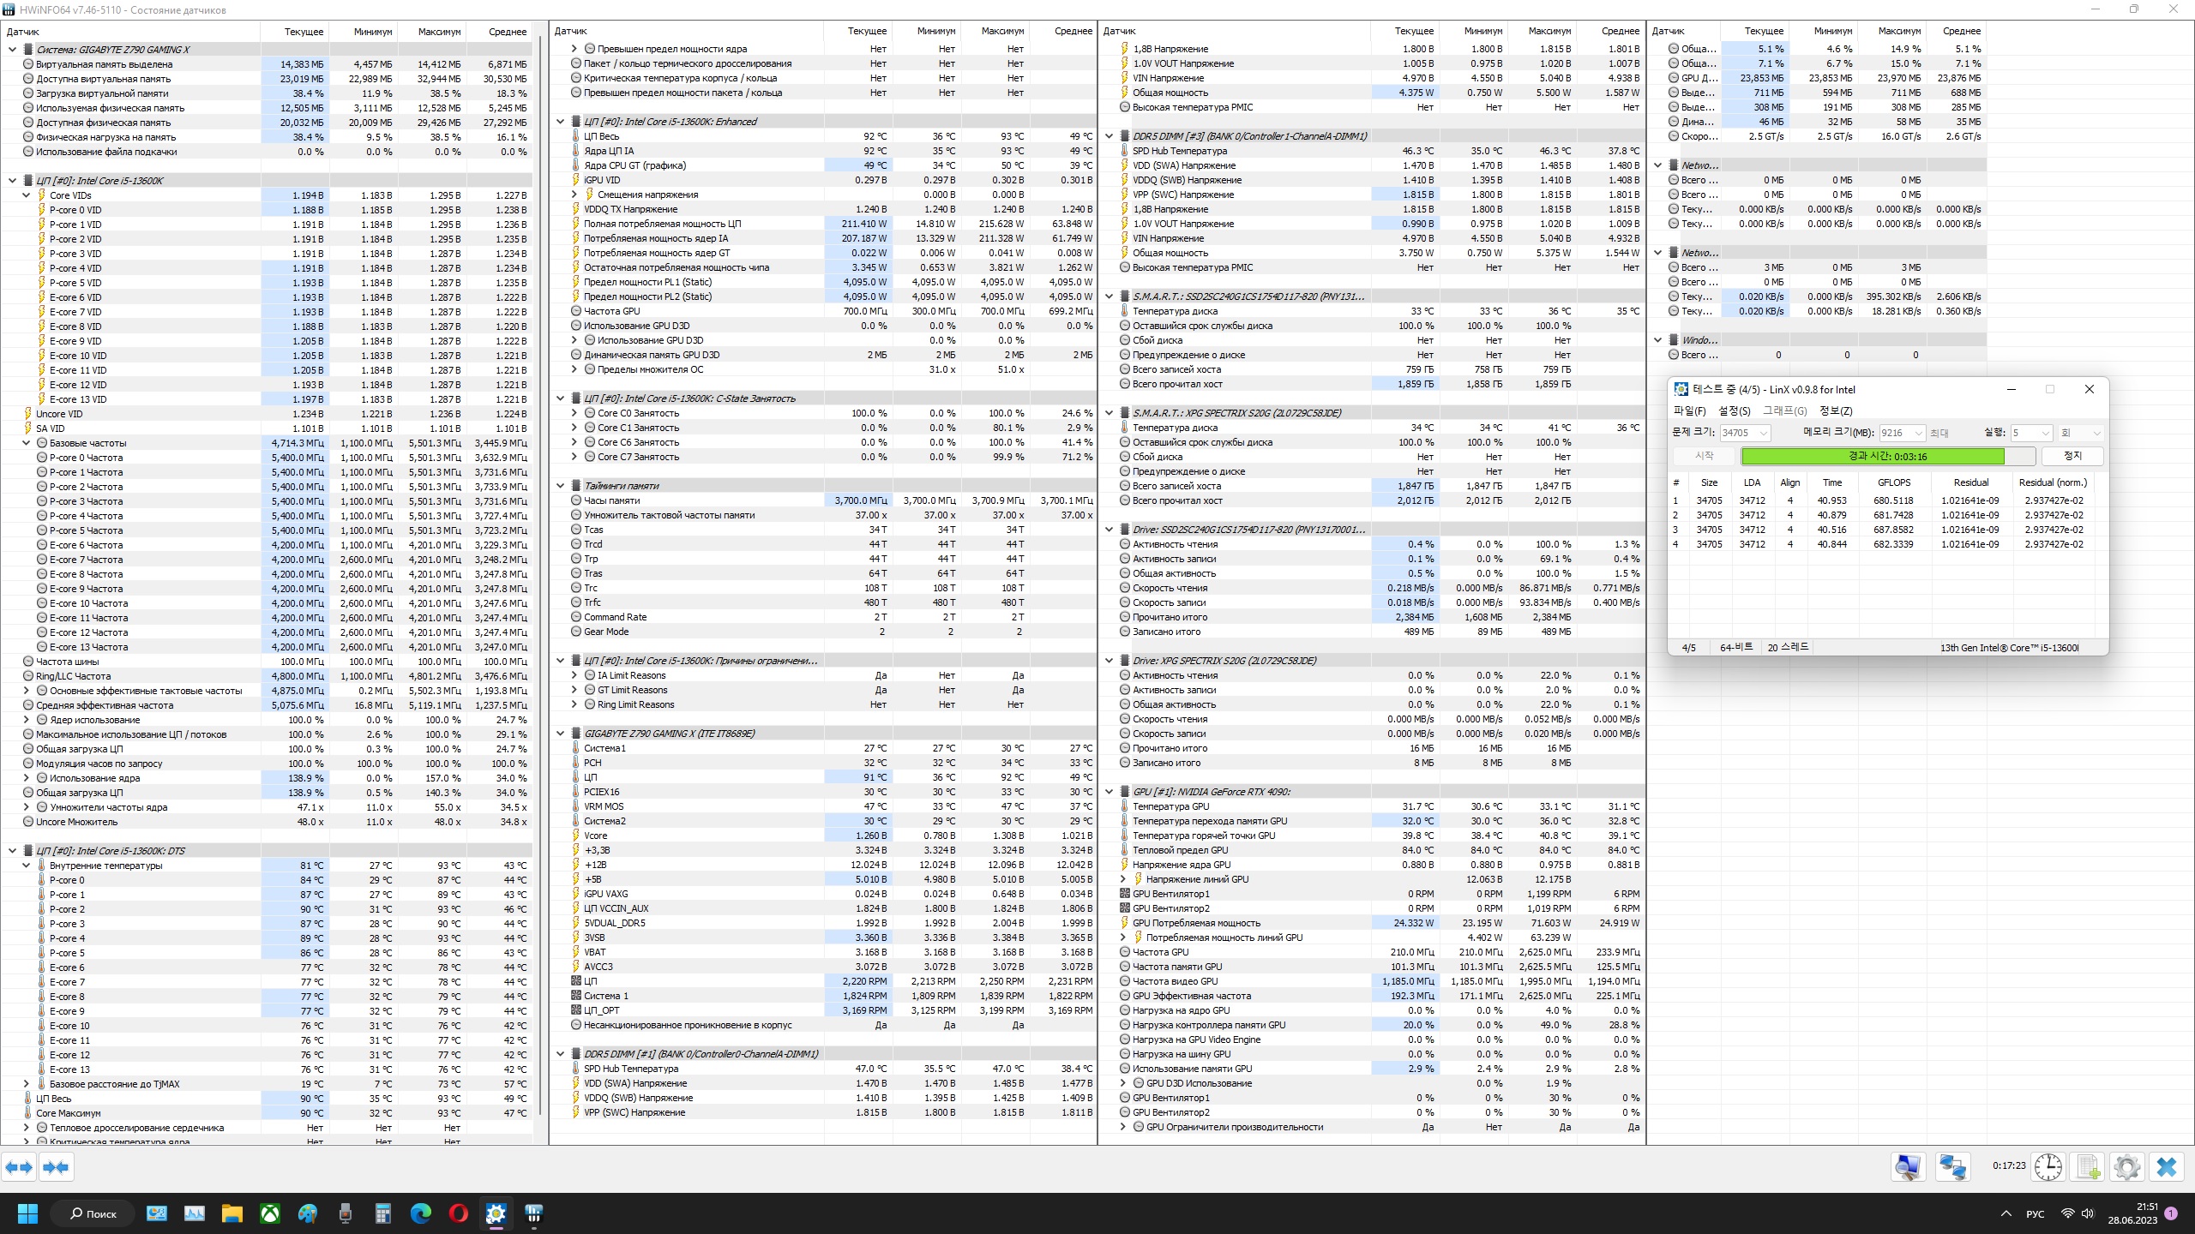The image size is (2195, 1234).
Task: Click the shrink panels arrows icon
Action: [56, 1167]
